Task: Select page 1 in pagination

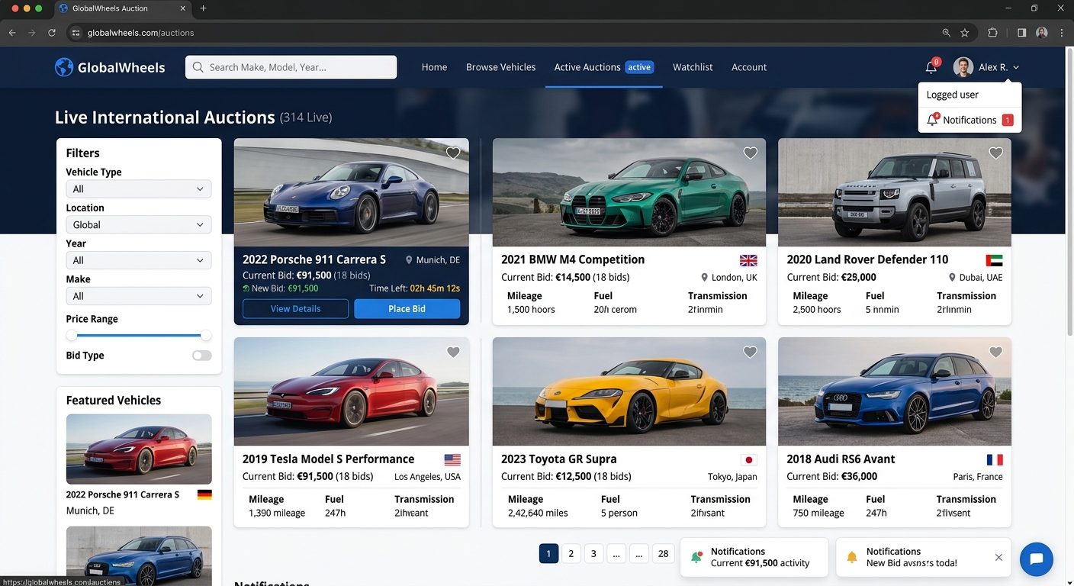Action: [548, 553]
